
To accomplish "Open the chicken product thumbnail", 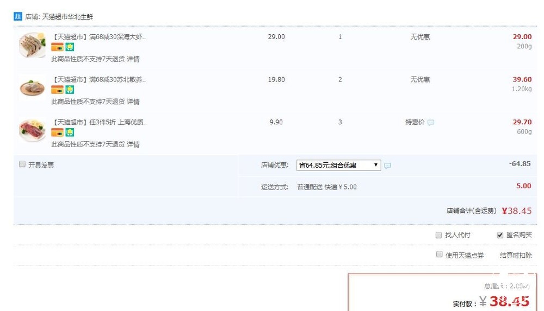I will click(x=32, y=88).
